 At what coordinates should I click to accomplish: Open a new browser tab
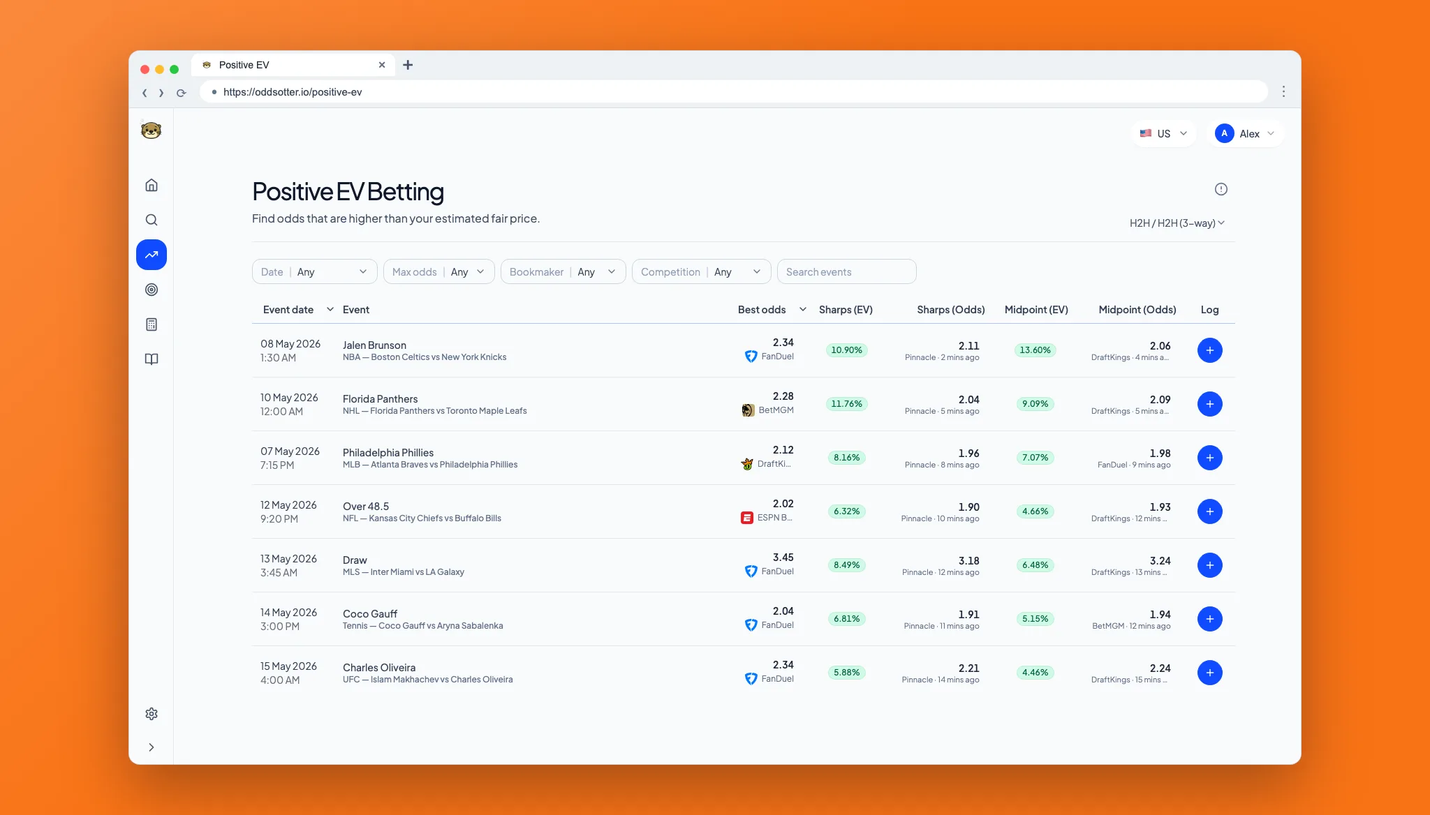408,65
